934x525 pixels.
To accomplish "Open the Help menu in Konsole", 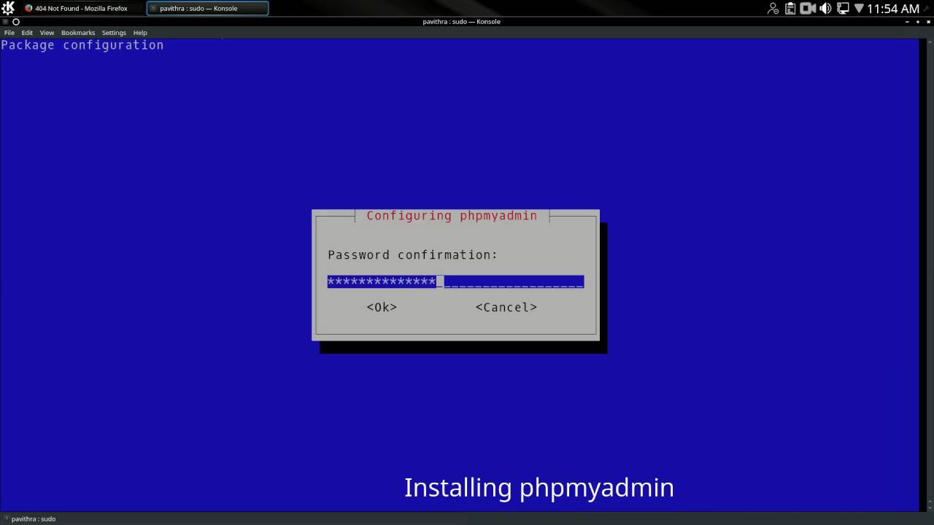I will [140, 33].
